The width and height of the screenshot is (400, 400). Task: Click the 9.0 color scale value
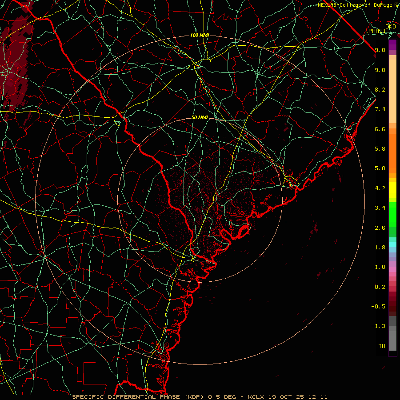click(380, 70)
